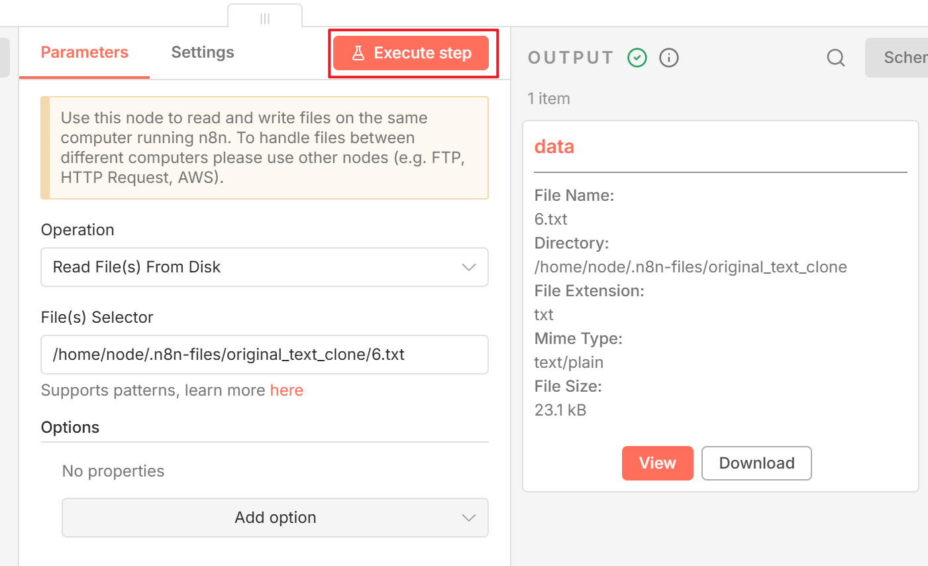Click the yellow notice about reading files
928x566 pixels.
tap(265, 148)
